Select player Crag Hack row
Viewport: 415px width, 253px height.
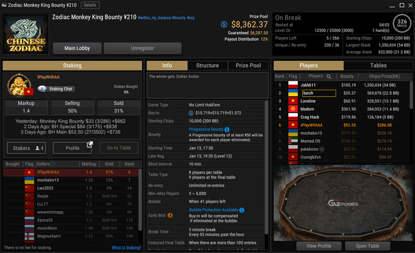[342, 117]
